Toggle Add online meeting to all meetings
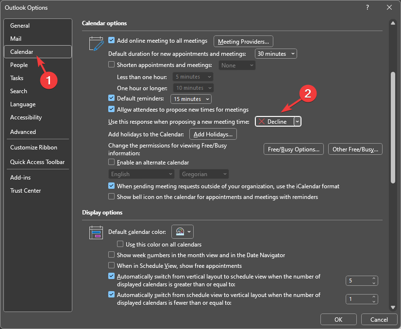 coord(111,40)
